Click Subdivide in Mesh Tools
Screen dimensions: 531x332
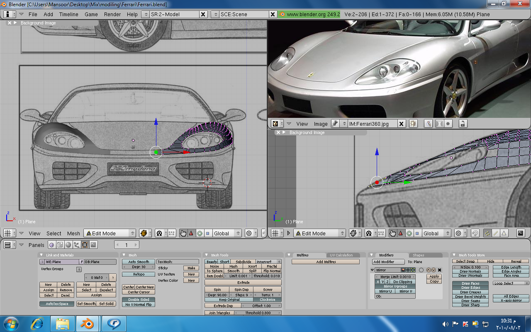coord(243,262)
